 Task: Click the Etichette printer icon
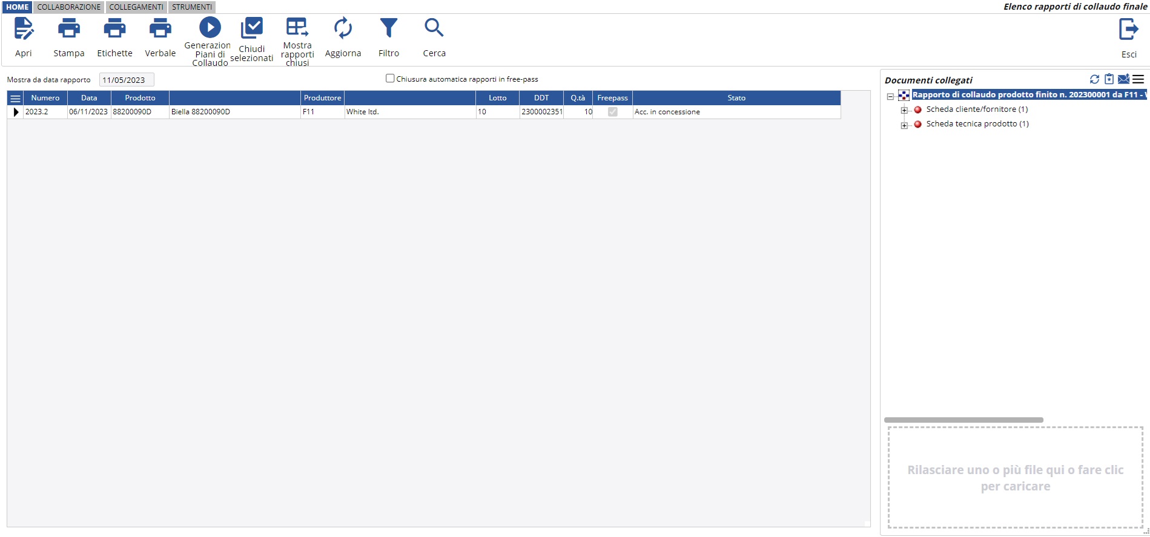(114, 29)
